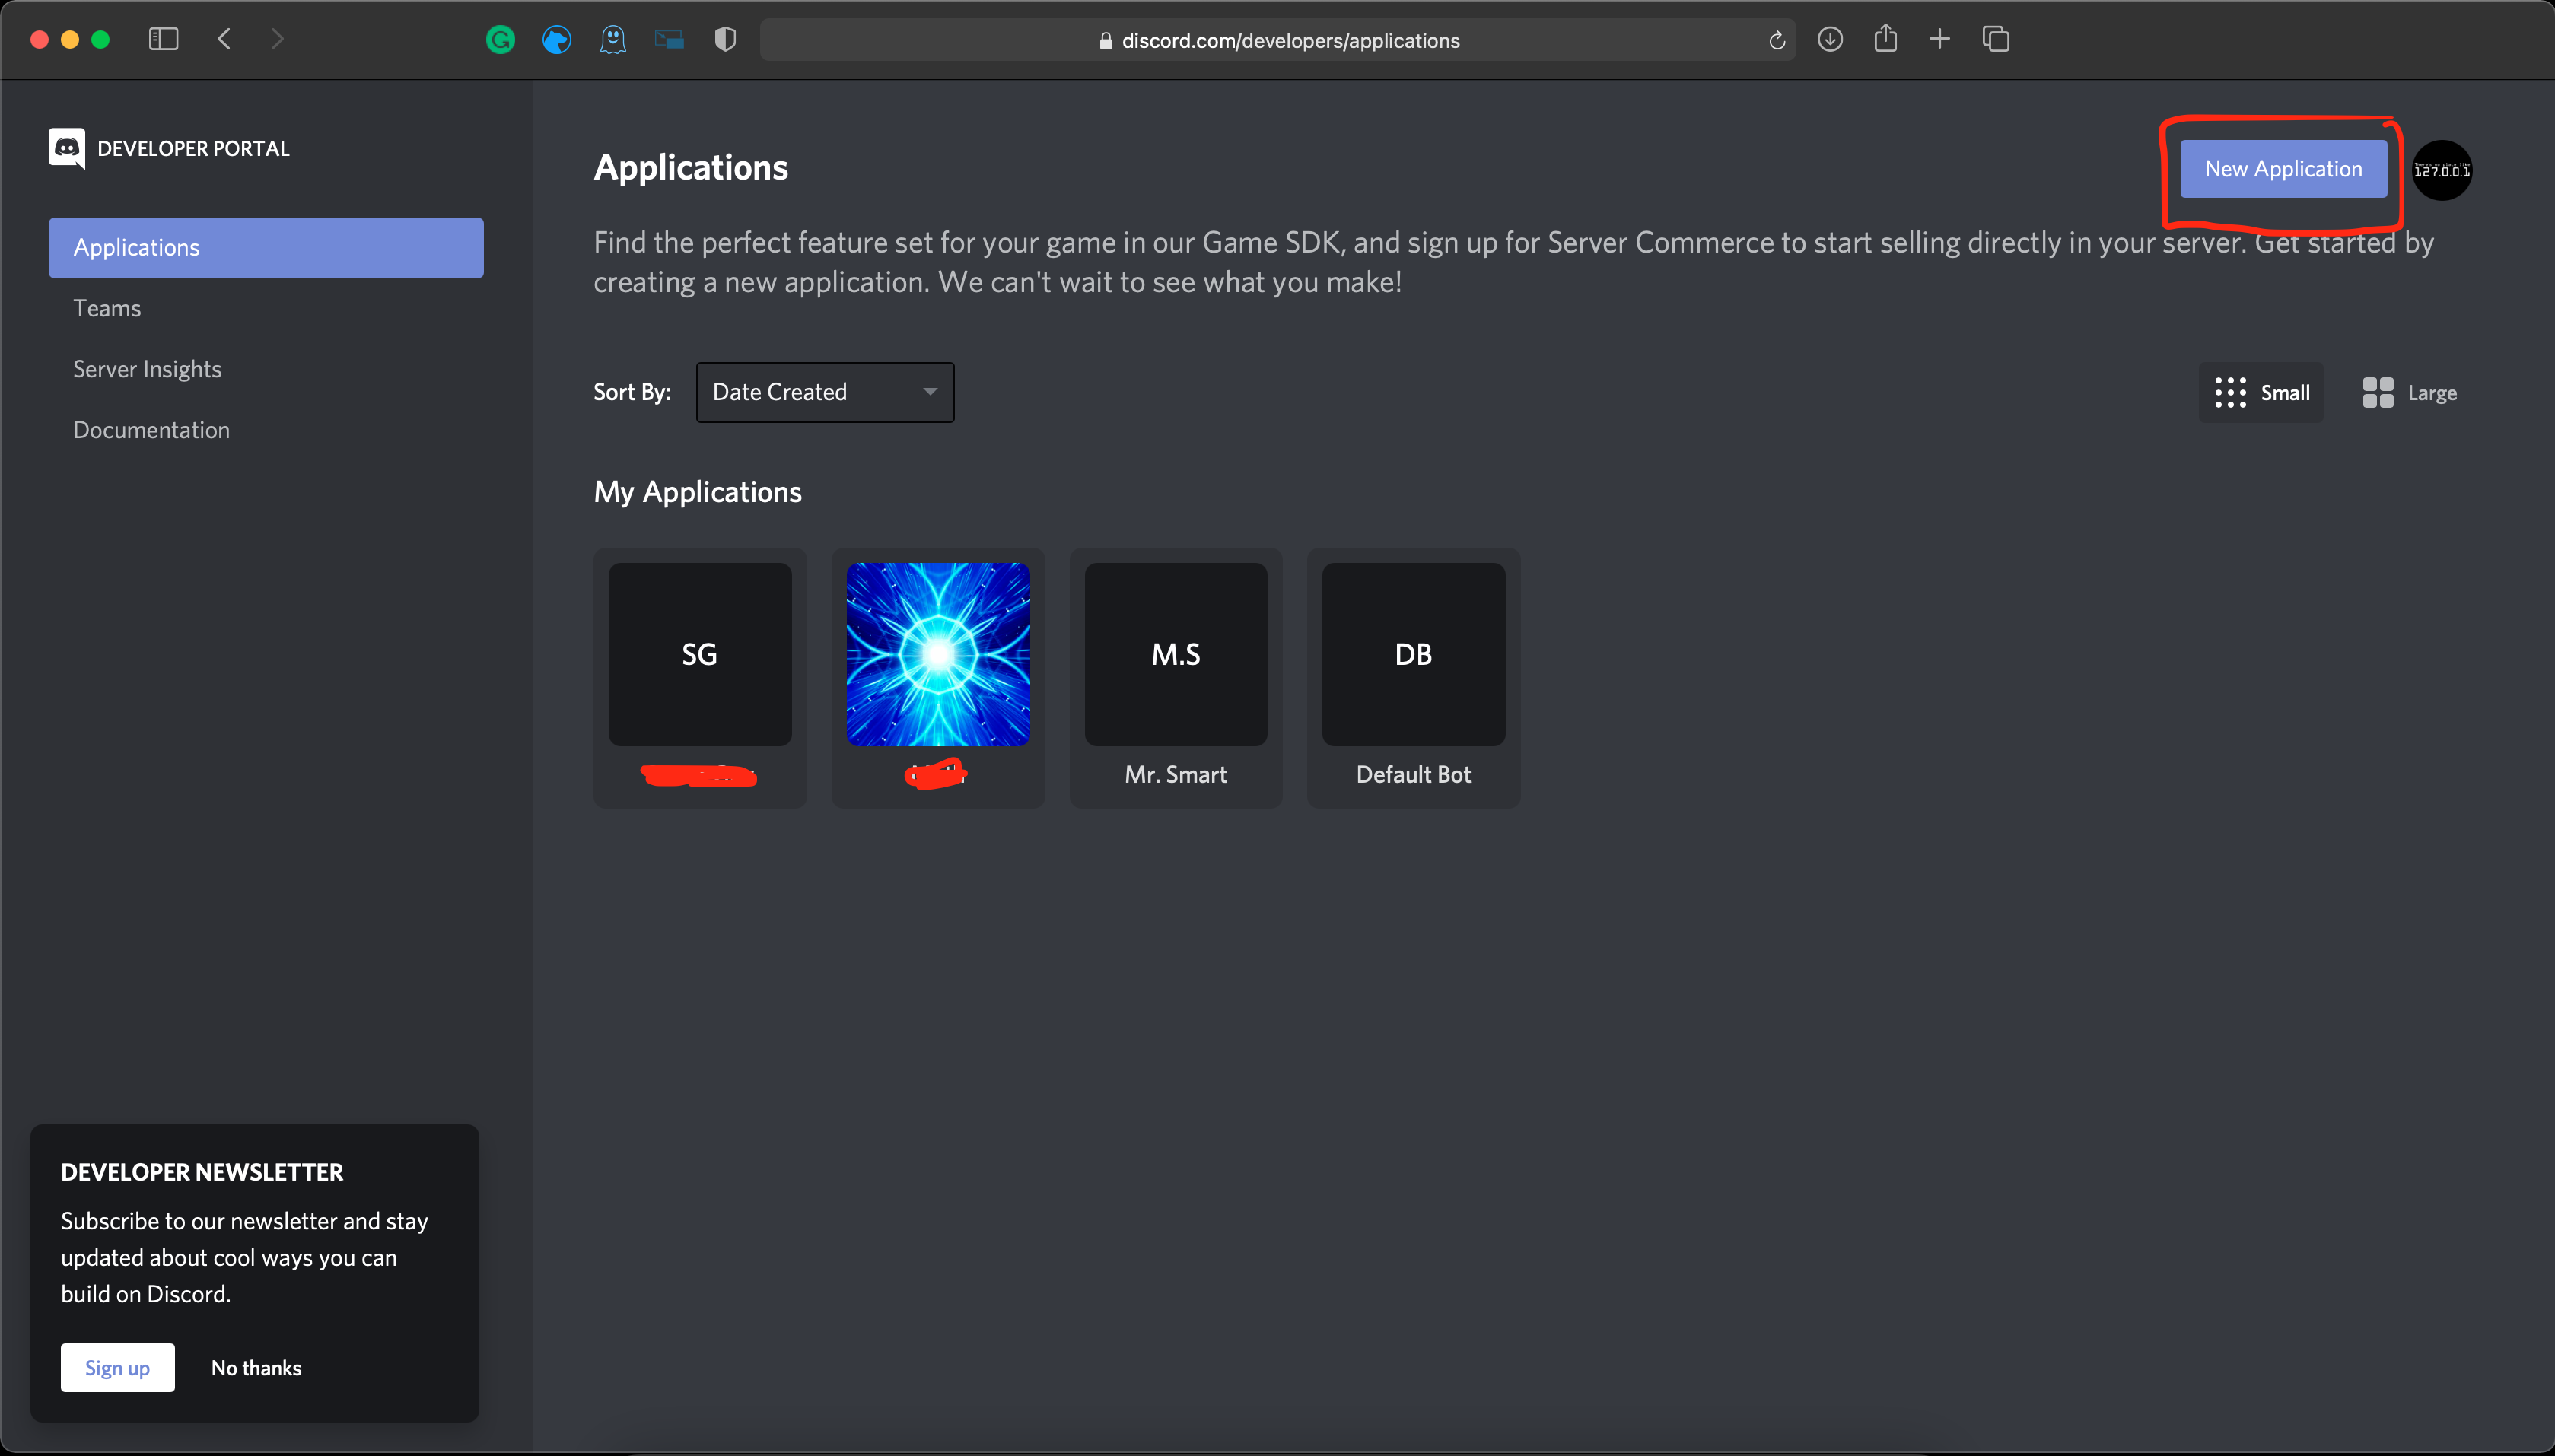Image resolution: width=2555 pixels, height=1456 pixels.
Task: Toggle to Large application view
Action: coord(2411,391)
